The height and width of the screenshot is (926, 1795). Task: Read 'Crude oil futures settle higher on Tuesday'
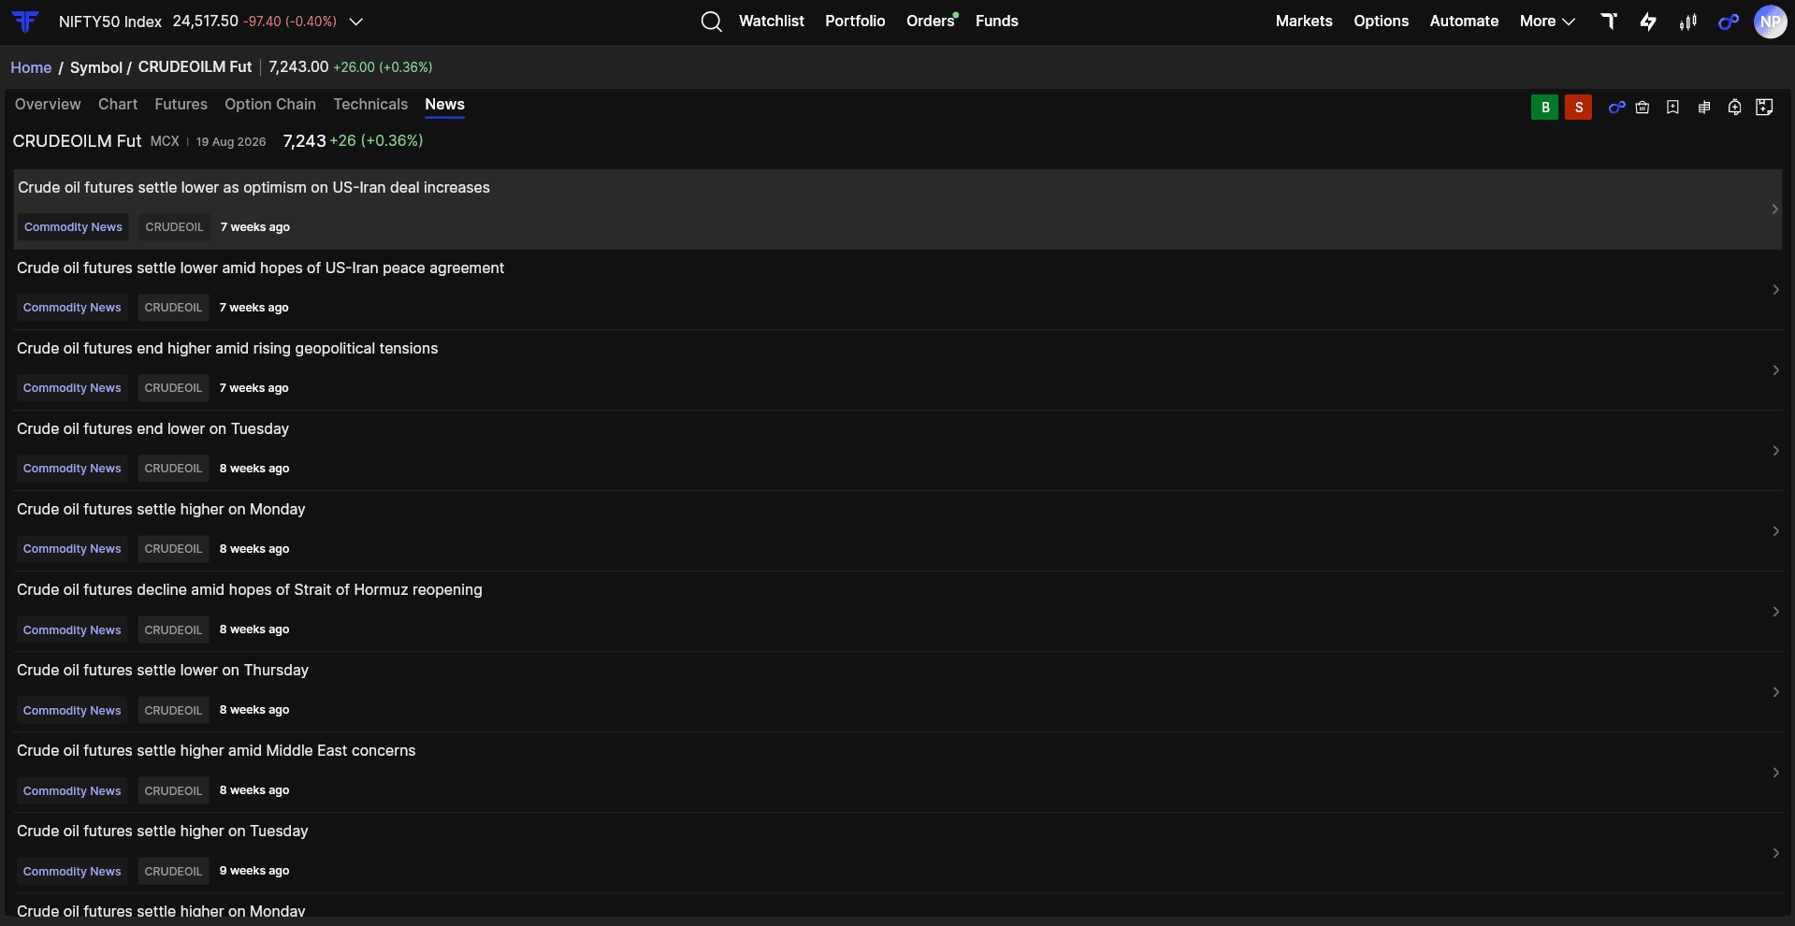click(163, 832)
